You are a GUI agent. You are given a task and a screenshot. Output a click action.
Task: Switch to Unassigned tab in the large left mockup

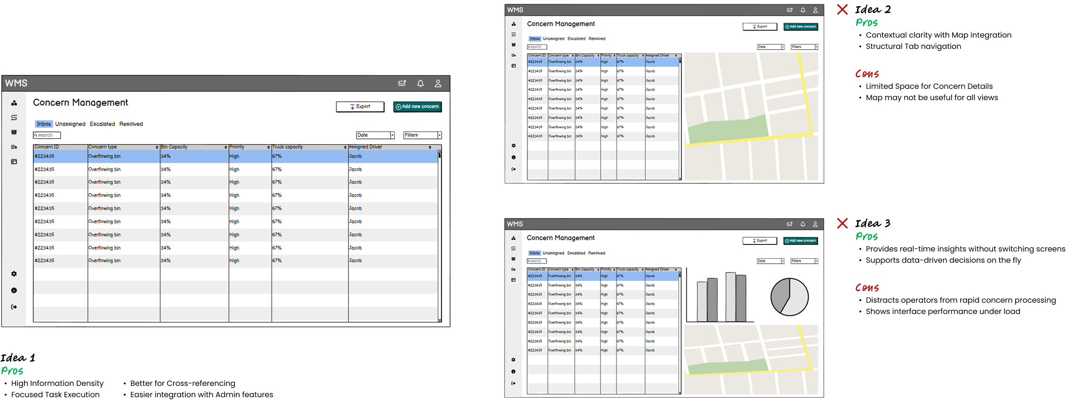(x=70, y=124)
